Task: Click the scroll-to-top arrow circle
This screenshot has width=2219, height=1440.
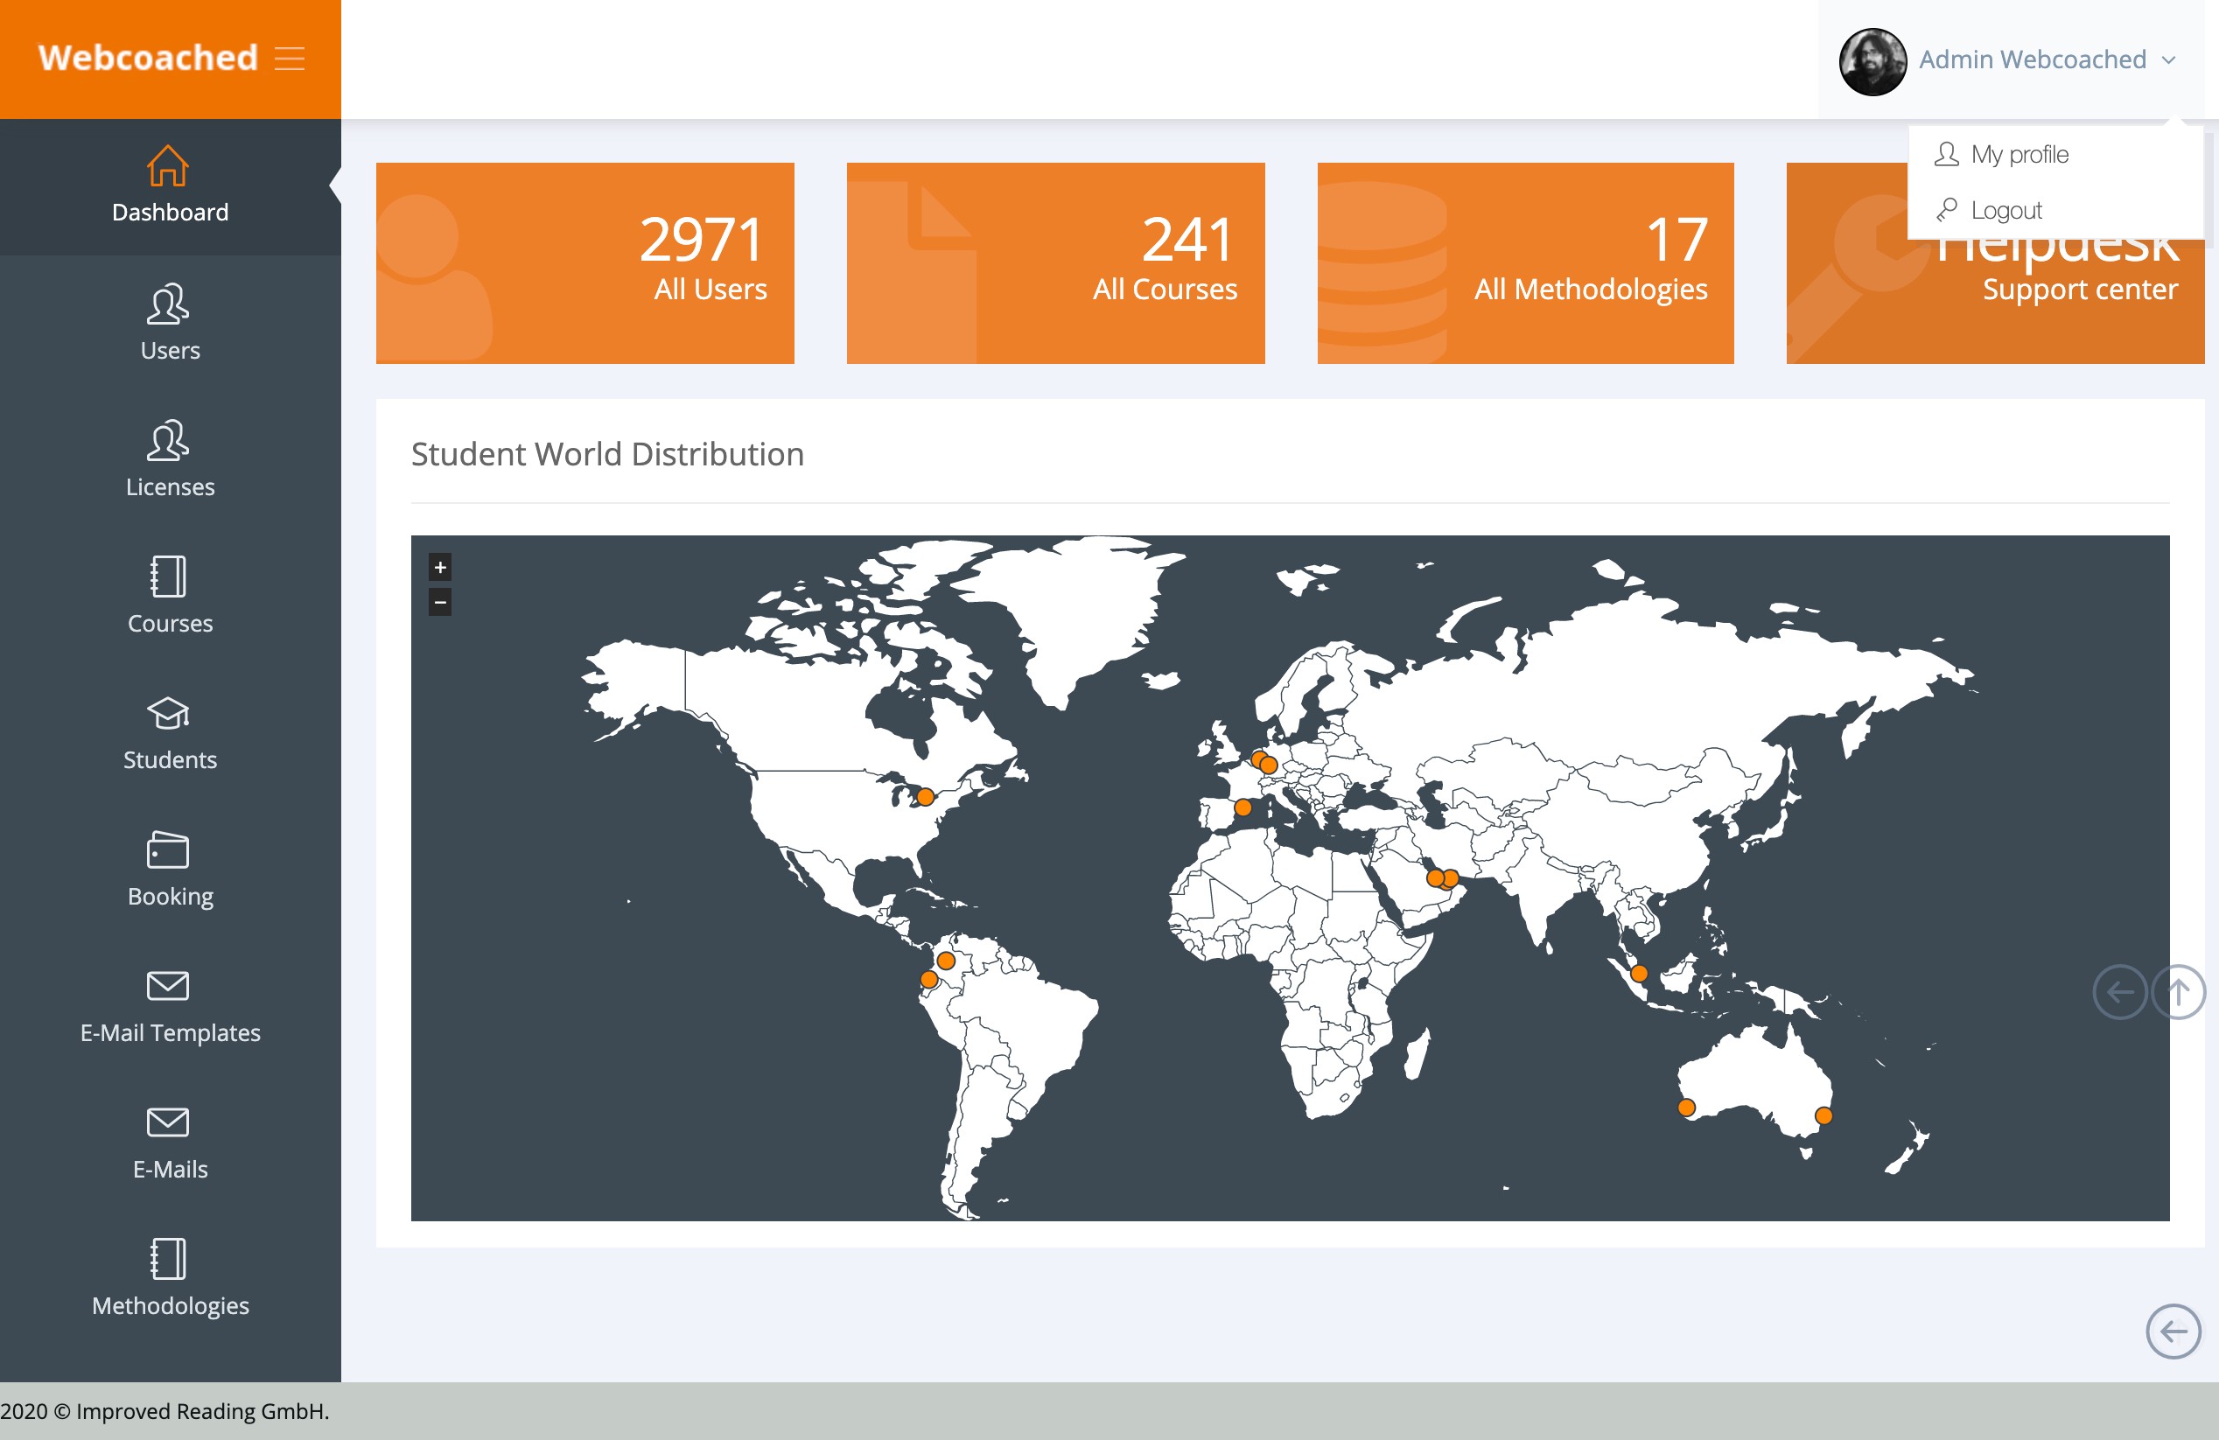Action: point(2179,992)
